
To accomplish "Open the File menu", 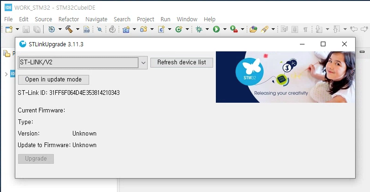I will click(x=8, y=19).
